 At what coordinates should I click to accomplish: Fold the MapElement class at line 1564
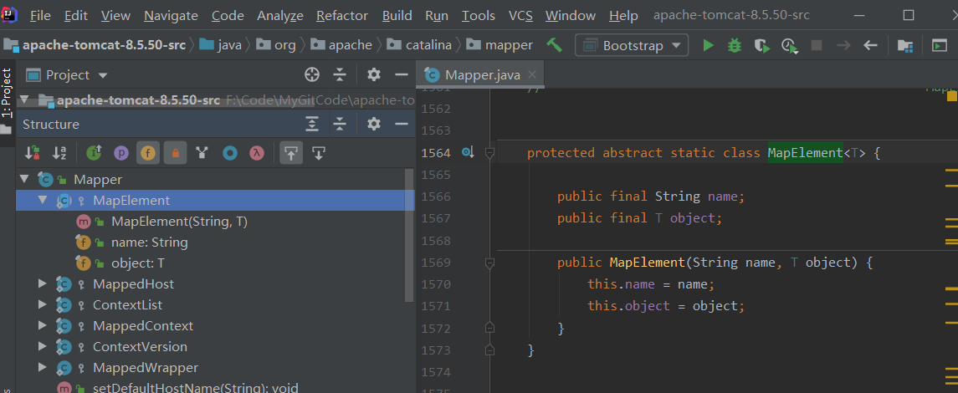coord(489,152)
